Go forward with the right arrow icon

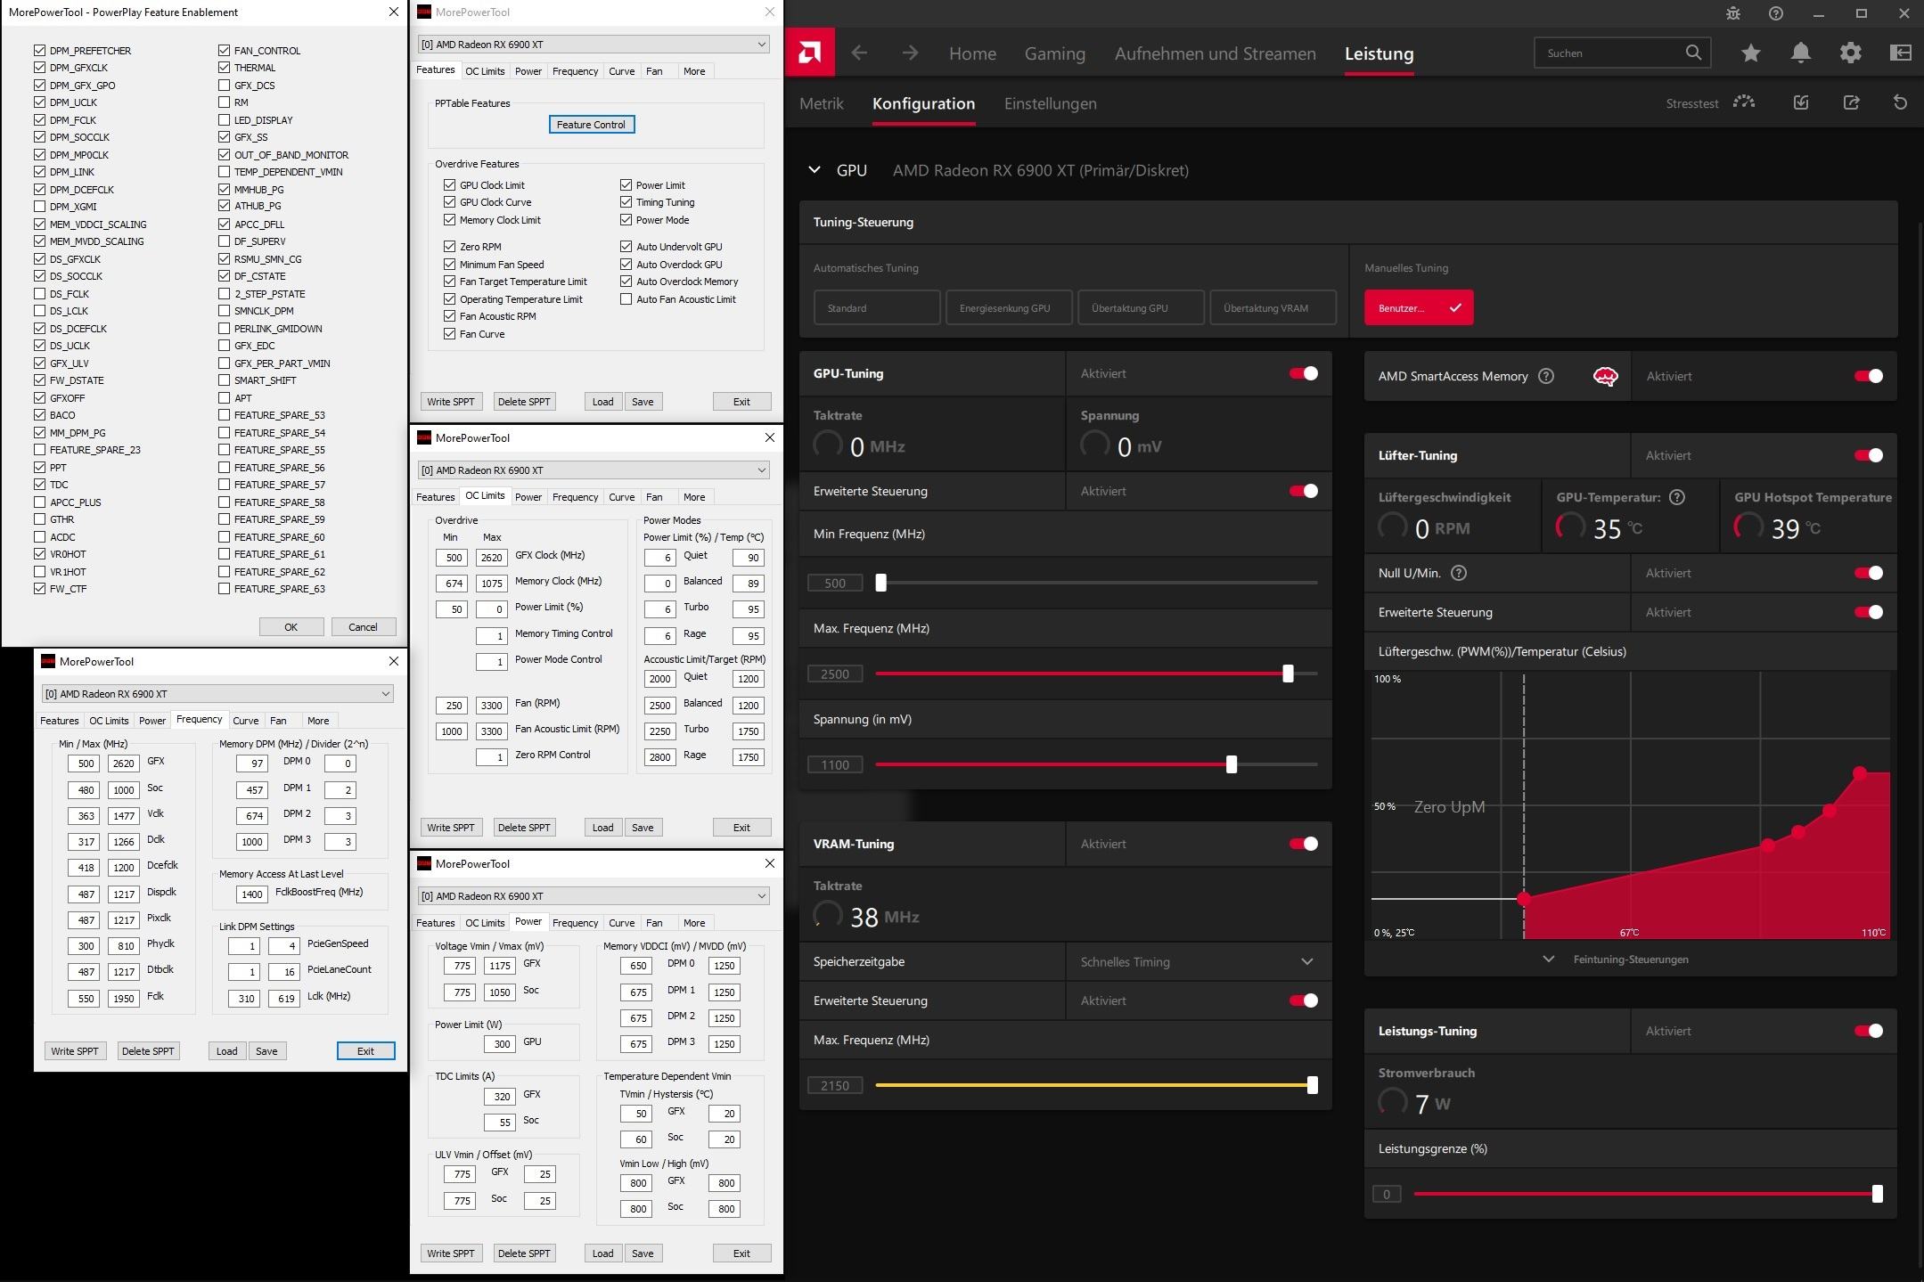pyautogui.click(x=910, y=53)
